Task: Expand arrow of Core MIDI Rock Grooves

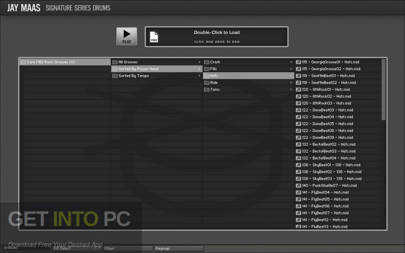Action: tap(108, 62)
